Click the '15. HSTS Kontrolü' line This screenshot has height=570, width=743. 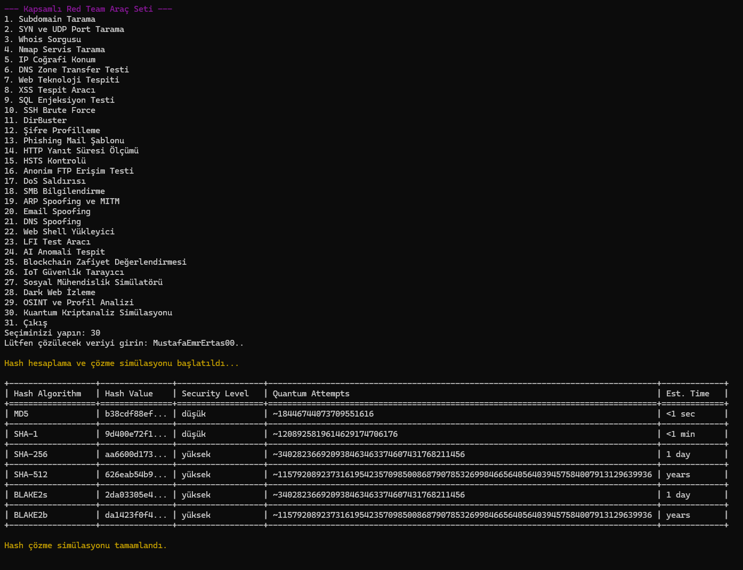point(45,161)
